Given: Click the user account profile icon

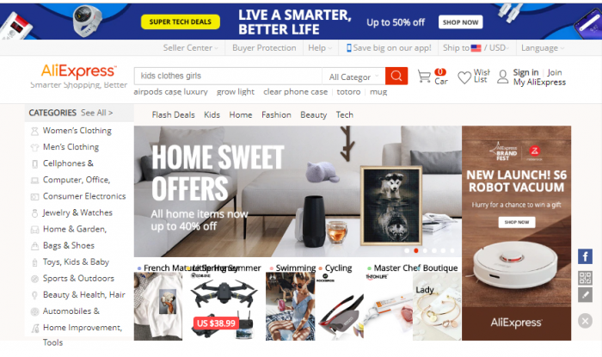Looking at the screenshot, I should pos(502,77).
